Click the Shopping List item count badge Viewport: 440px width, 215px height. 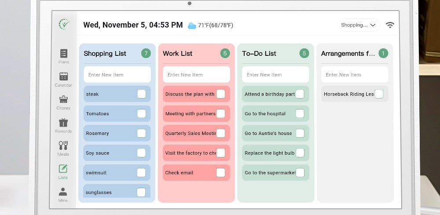coord(146,54)
